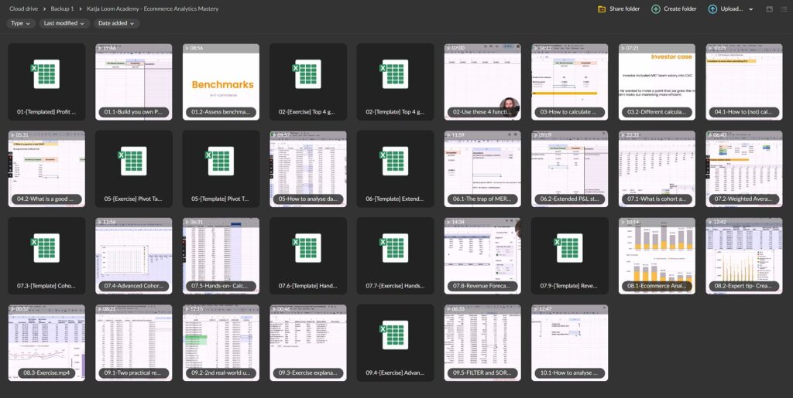The image size is (793, 398).
Task: Select Katja Loom Academy breadcrumb folder
Action: 153,9
